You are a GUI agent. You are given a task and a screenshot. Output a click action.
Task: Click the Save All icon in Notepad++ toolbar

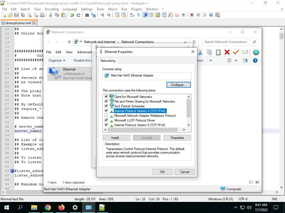click(23, 15)
